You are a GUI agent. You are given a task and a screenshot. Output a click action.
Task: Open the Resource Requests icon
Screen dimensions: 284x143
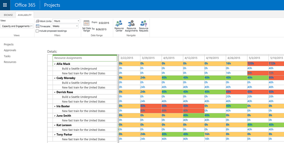click(x=144, y=26)
